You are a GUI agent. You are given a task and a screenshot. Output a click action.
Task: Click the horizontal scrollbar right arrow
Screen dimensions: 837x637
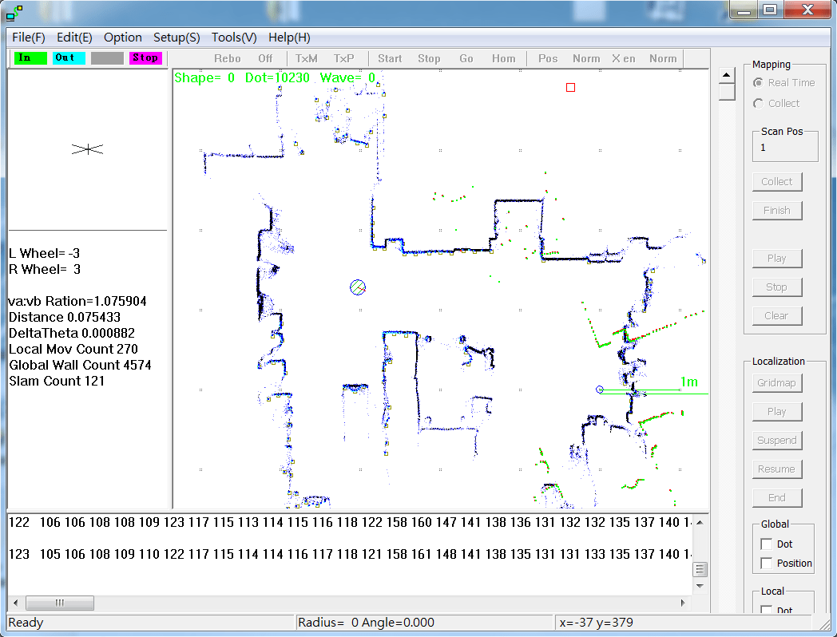click(683, 603)
